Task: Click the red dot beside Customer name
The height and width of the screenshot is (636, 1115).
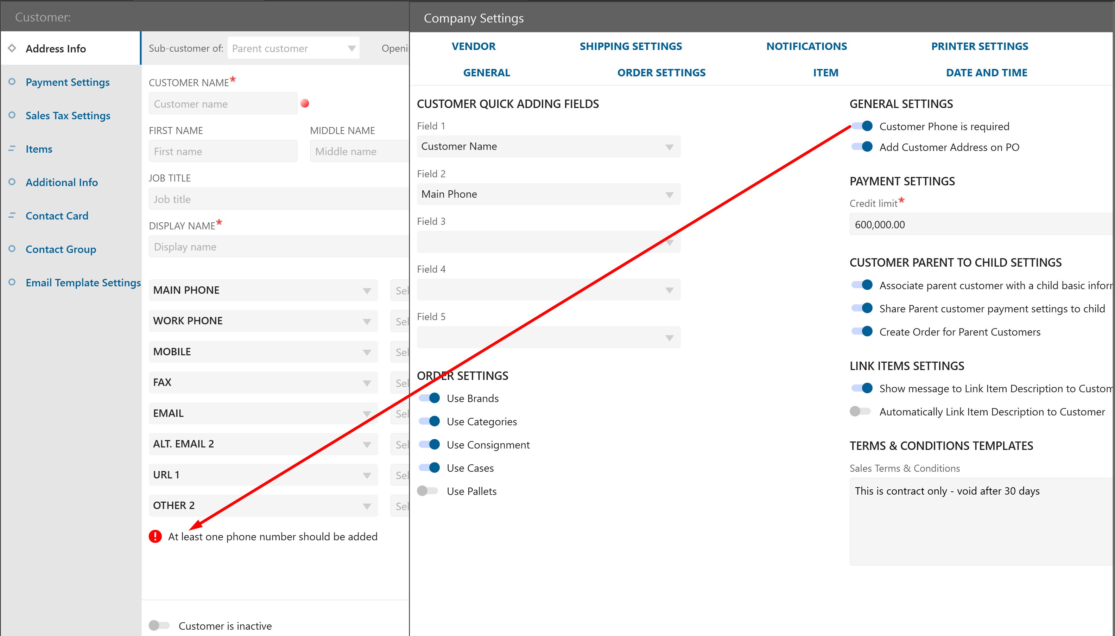Action: [305, 103]
